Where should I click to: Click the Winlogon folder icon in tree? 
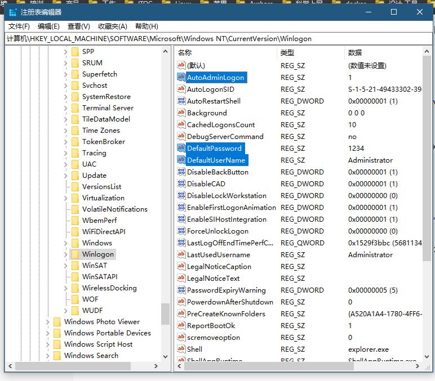(75, 254)
